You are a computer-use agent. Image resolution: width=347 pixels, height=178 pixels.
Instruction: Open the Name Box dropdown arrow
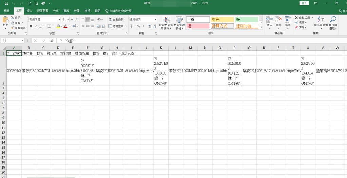pyautogui.click(x=22, y=41)
